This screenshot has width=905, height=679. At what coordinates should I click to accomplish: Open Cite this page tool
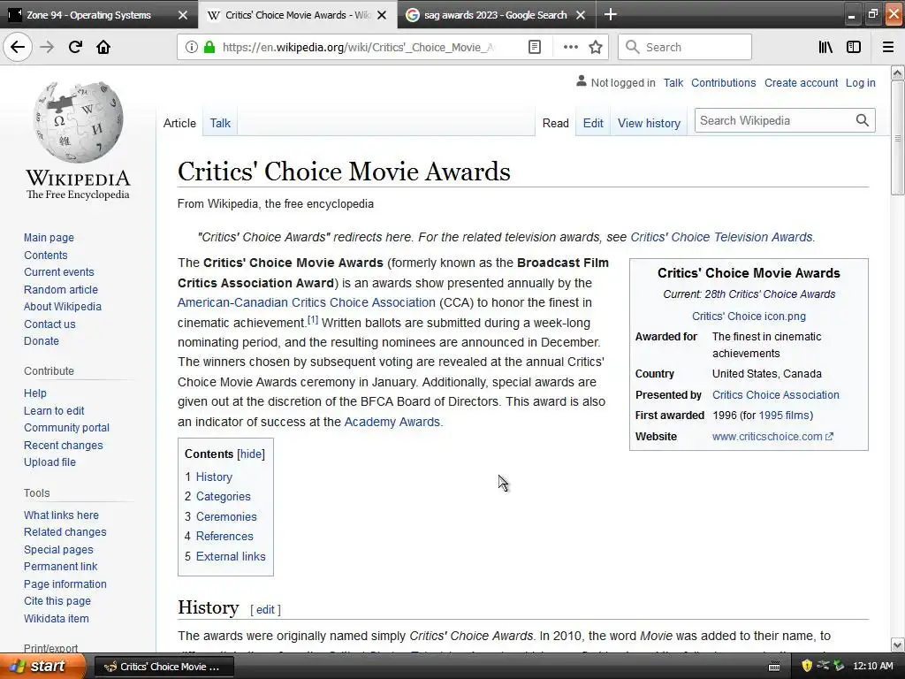click(57, 601)
